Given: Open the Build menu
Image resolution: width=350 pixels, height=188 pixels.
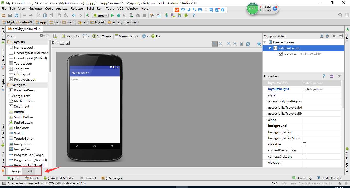Looking at the screenshot, I should [90, 8].
